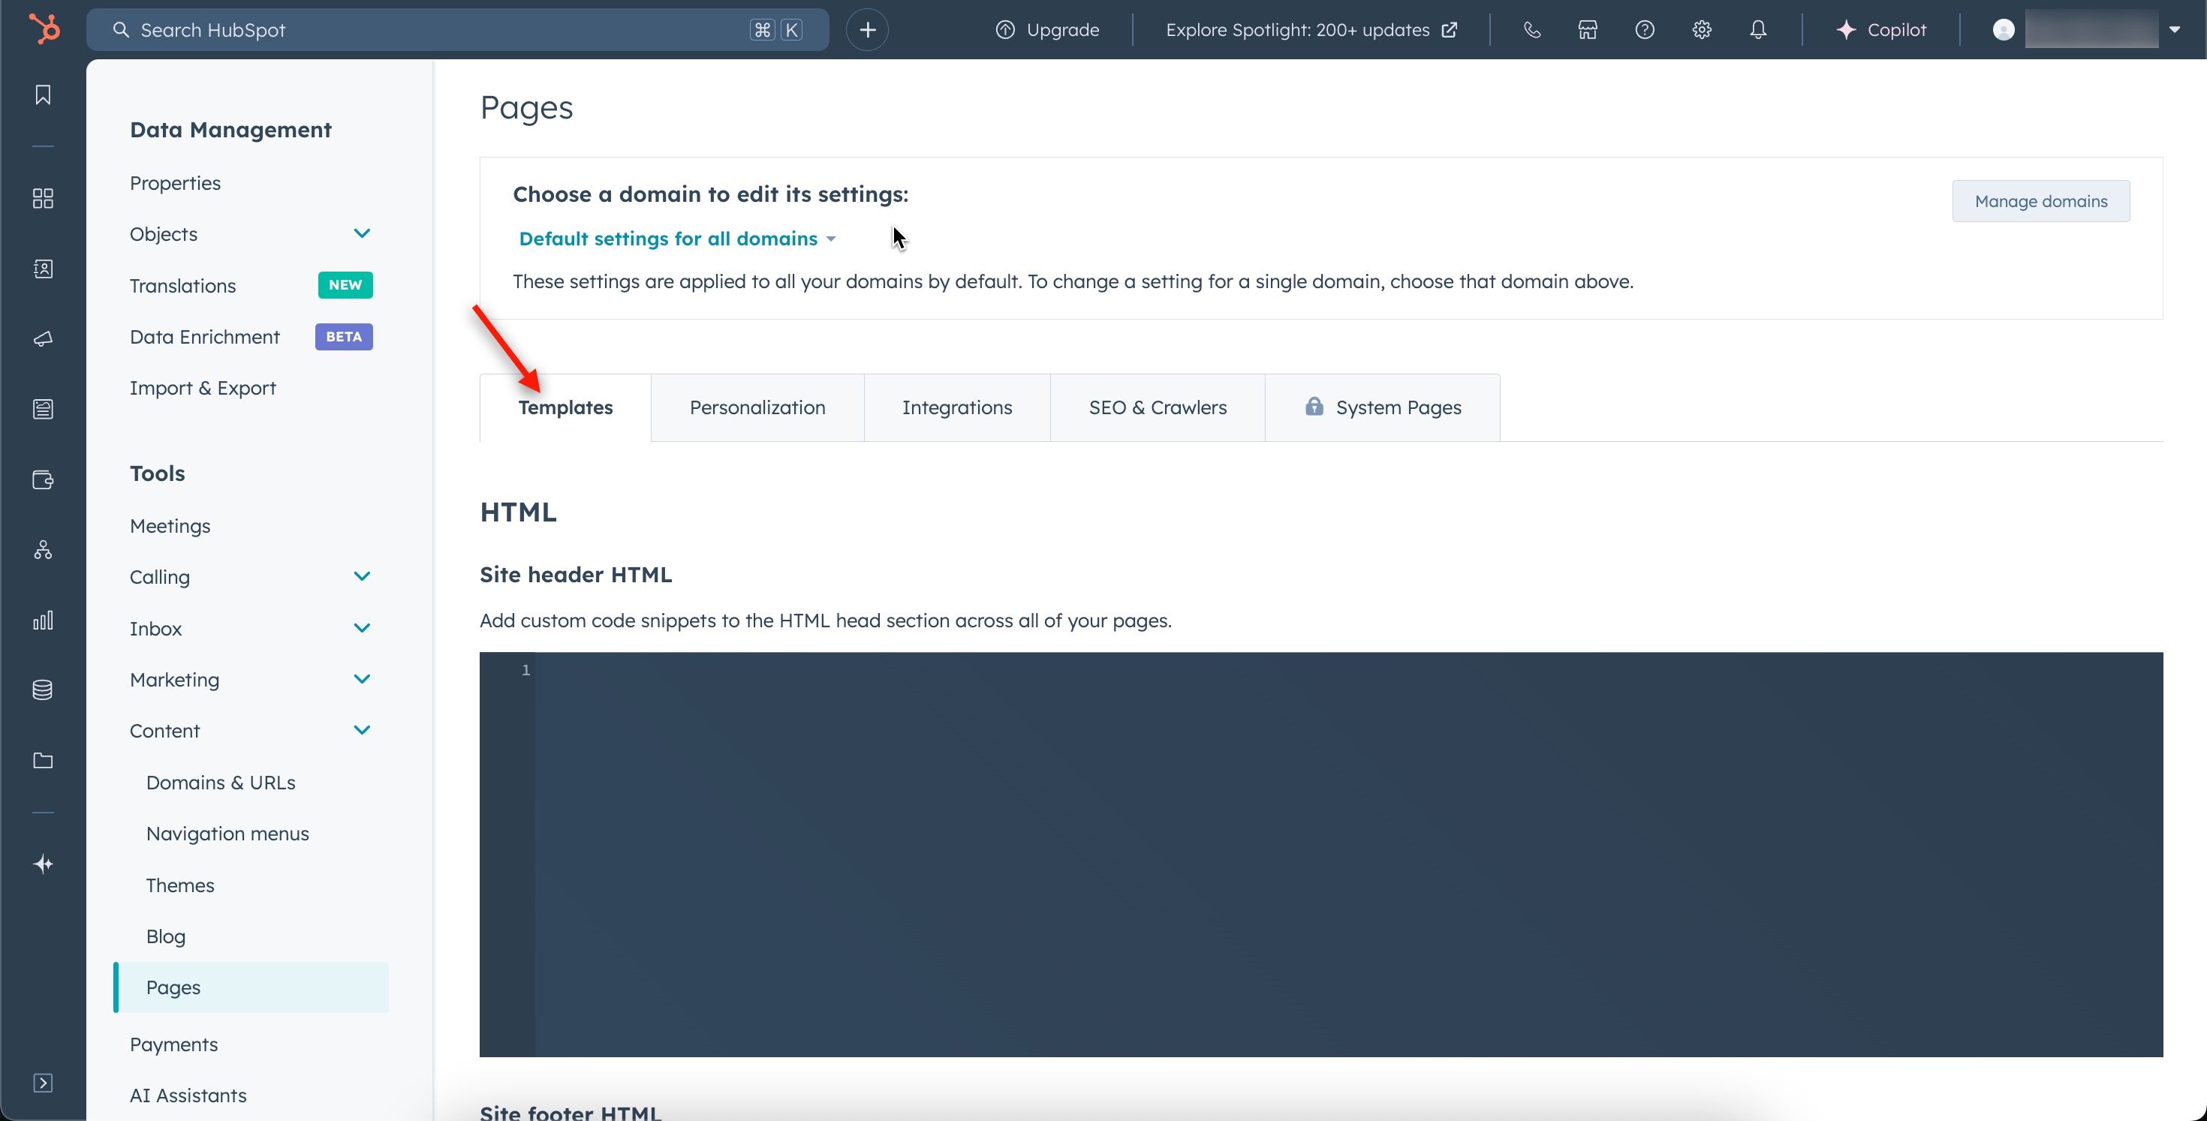Click Upgrade in the top bar
Screen dimensions: 2207x1121
[x=1047, y=30]
